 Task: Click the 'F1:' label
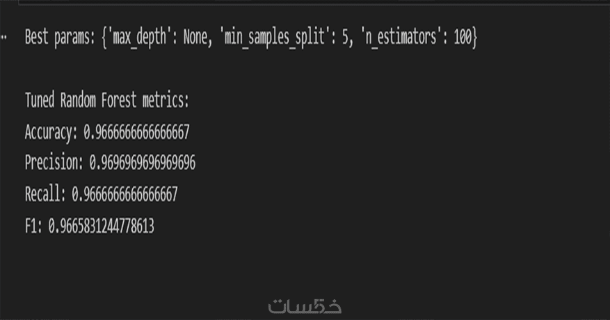coord(33,225)
